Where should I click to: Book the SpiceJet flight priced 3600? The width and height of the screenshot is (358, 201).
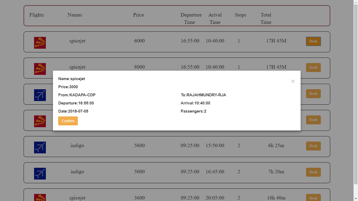pos(313,198)
